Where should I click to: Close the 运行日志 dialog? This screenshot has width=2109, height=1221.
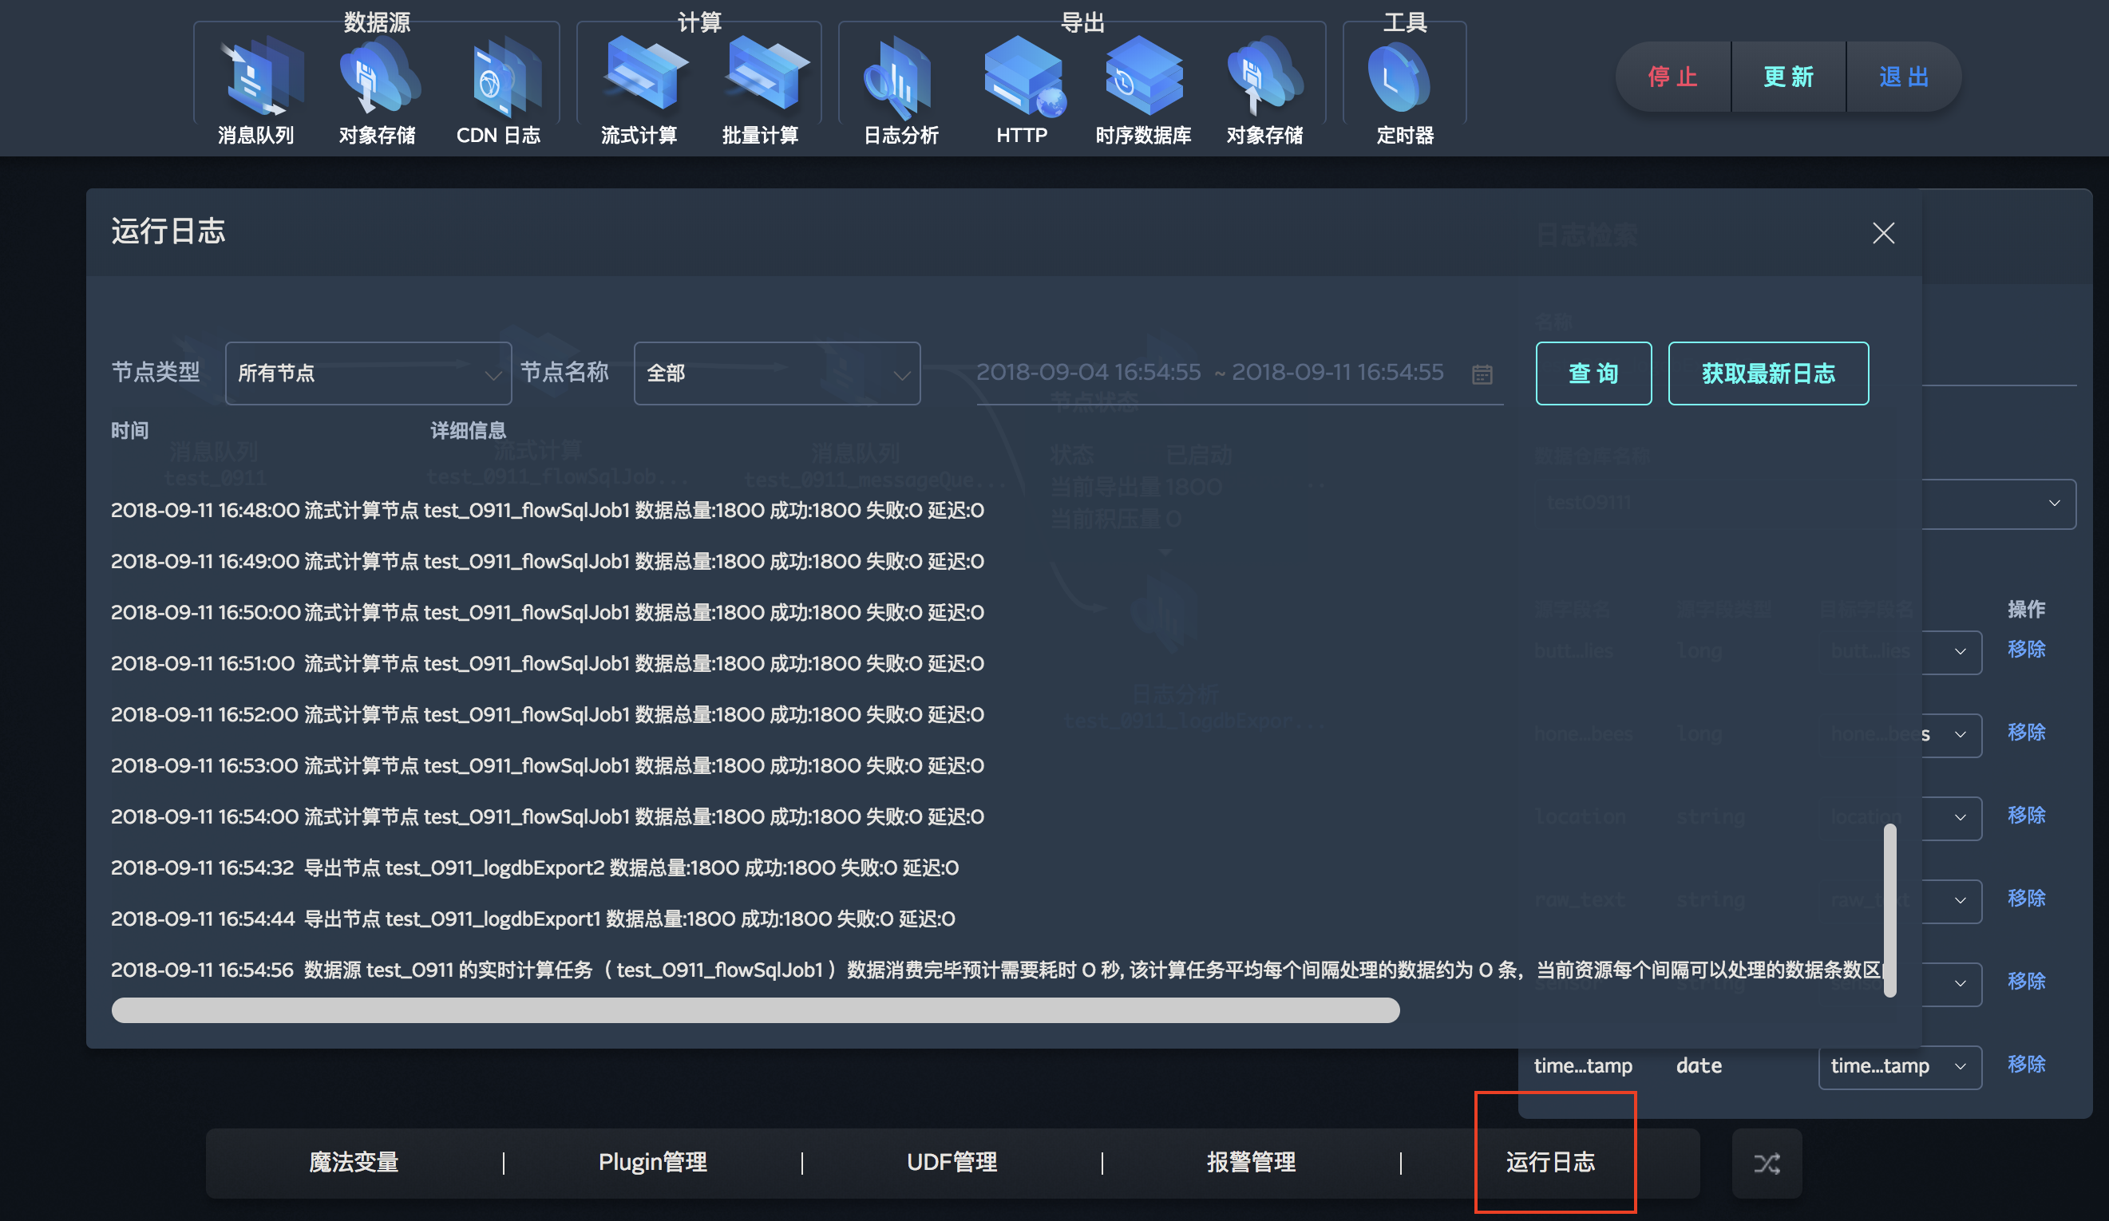pos(1883,234)
